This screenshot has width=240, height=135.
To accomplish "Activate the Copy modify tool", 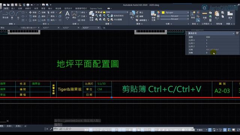I will (x=33, y=16).
